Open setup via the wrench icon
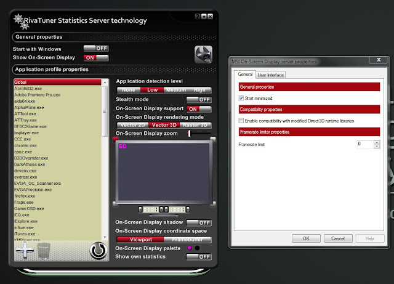Screen dimensions: 394x284 pos(203,55)
